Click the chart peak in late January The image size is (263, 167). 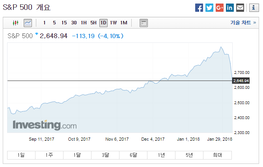pyautogui.click(x=221, y=47)
